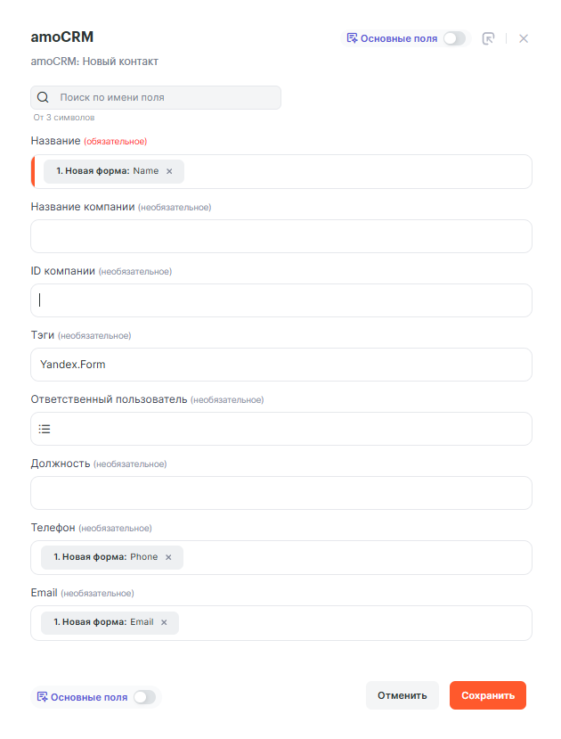561x739 pixels.
Task: Click the Тэги field containing Yandex.Form
Action: click(281, 365)
